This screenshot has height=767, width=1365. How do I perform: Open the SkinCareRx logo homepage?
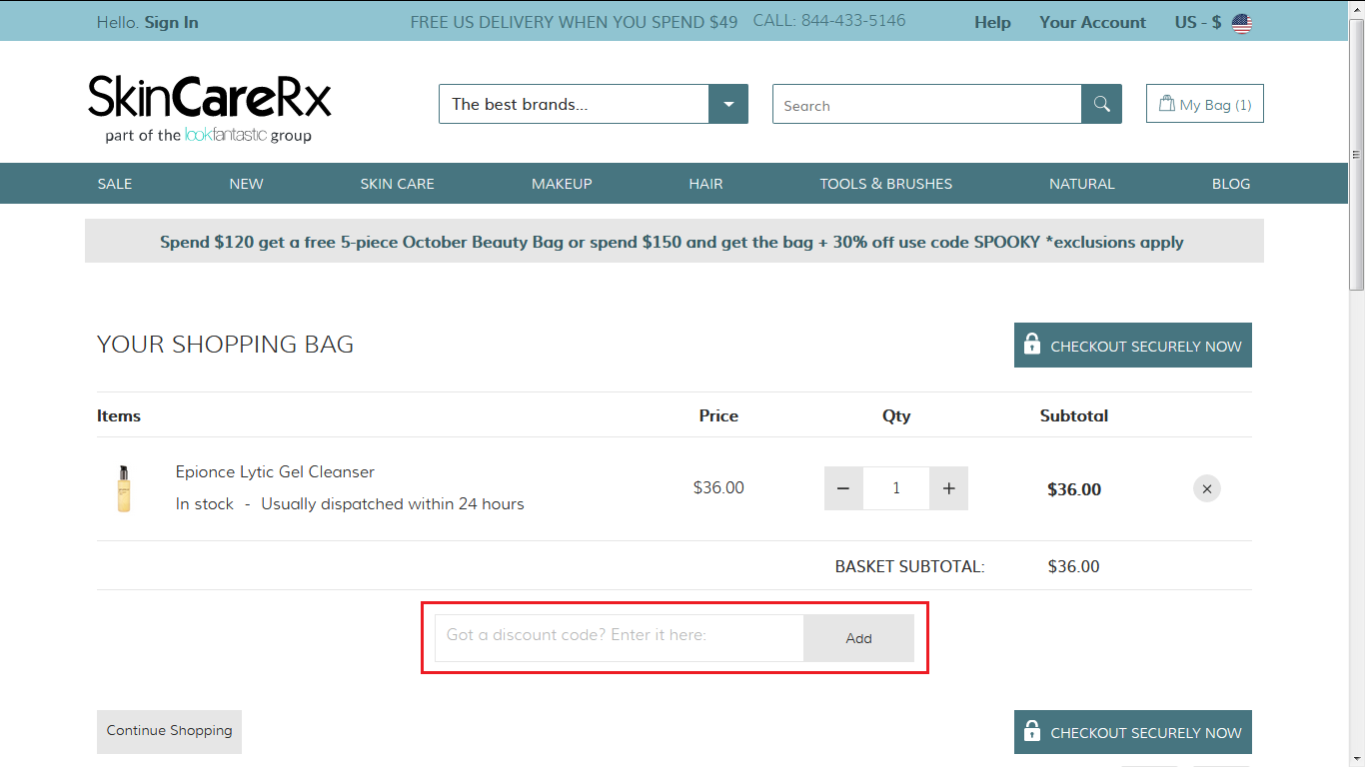coord(210,108)
